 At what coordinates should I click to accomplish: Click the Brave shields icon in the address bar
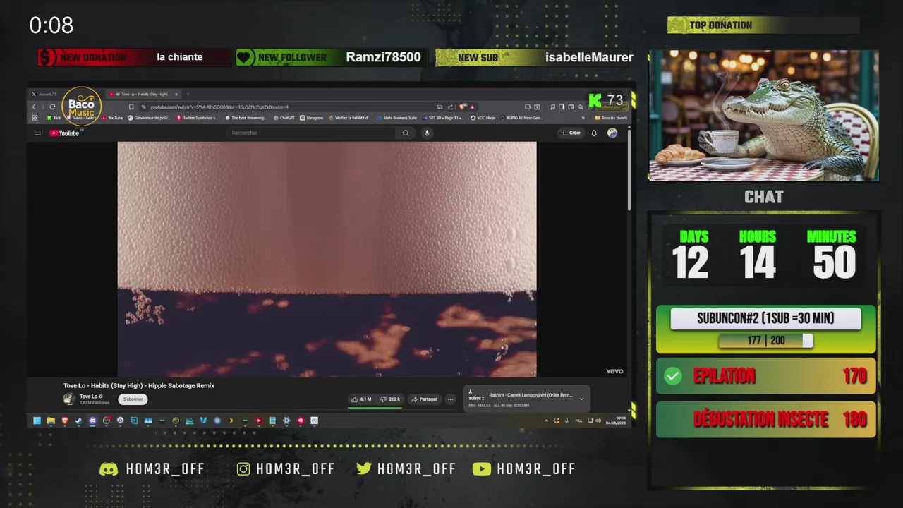(462, 107)
